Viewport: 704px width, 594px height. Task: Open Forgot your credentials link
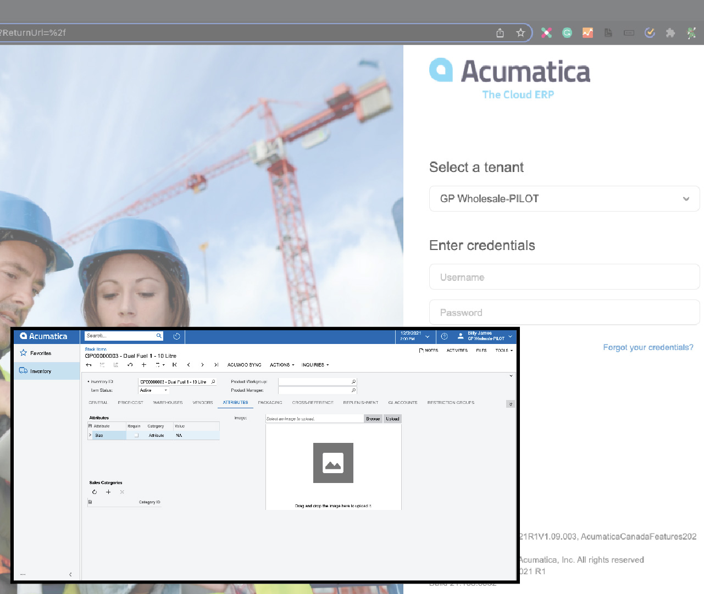click(x=648, y=347)
